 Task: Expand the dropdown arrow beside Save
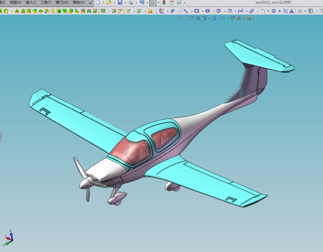point(125,3)
